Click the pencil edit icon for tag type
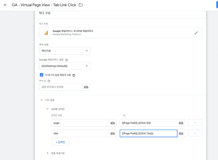 click(196, 33)
